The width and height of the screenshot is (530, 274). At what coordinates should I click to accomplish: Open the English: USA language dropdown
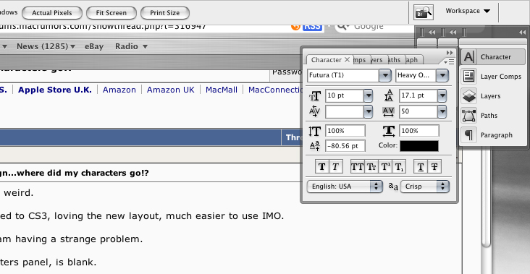[x=345, y=187]
